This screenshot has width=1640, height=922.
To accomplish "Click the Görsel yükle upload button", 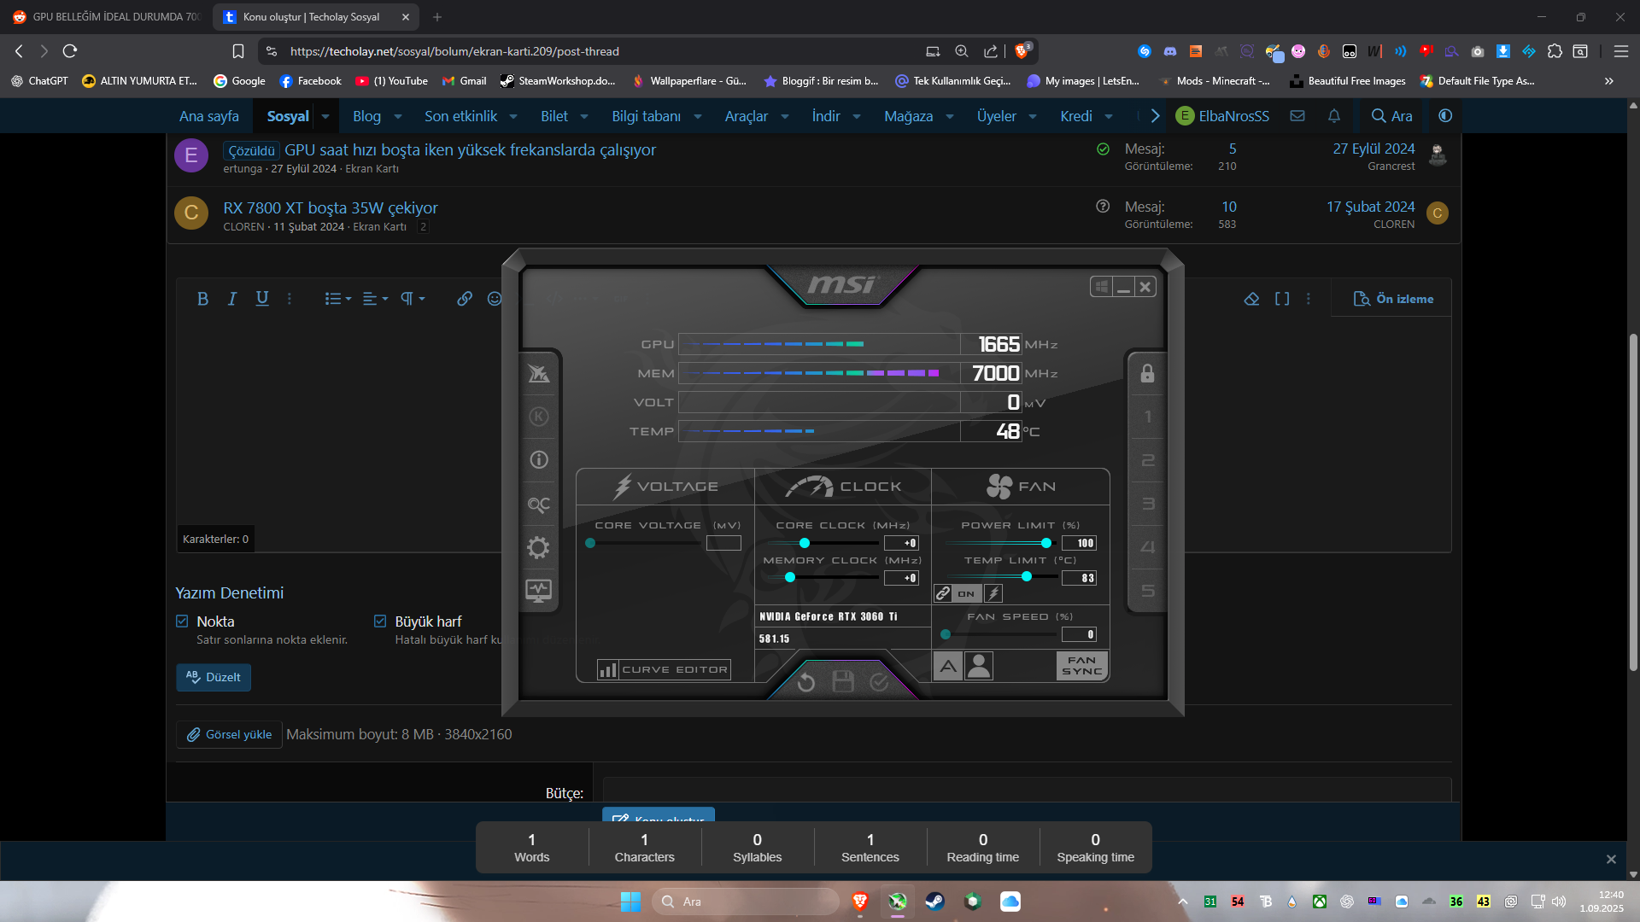I will click(x=230, y=734).
